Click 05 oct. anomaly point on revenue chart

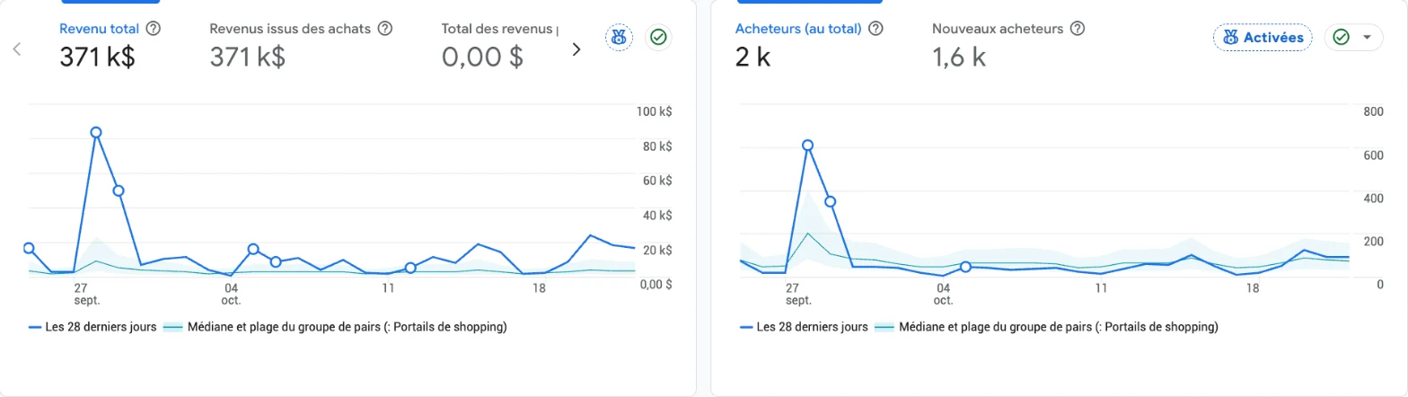(x=253, y=249)
